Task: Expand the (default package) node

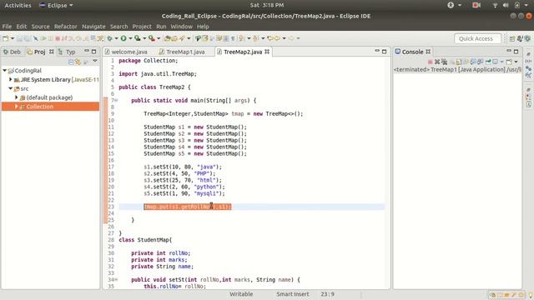Action: point(16,97)
